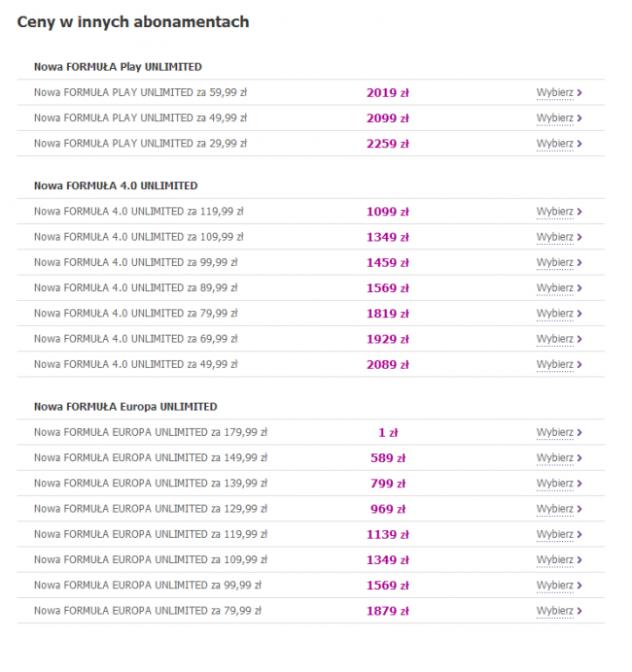Click Wybierz on EUROPA UNLIMITED za 149,99 zł
The image size is (632, 672).
click(559, 457)
